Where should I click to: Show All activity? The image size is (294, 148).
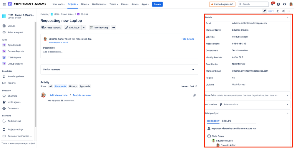[51, 86]
